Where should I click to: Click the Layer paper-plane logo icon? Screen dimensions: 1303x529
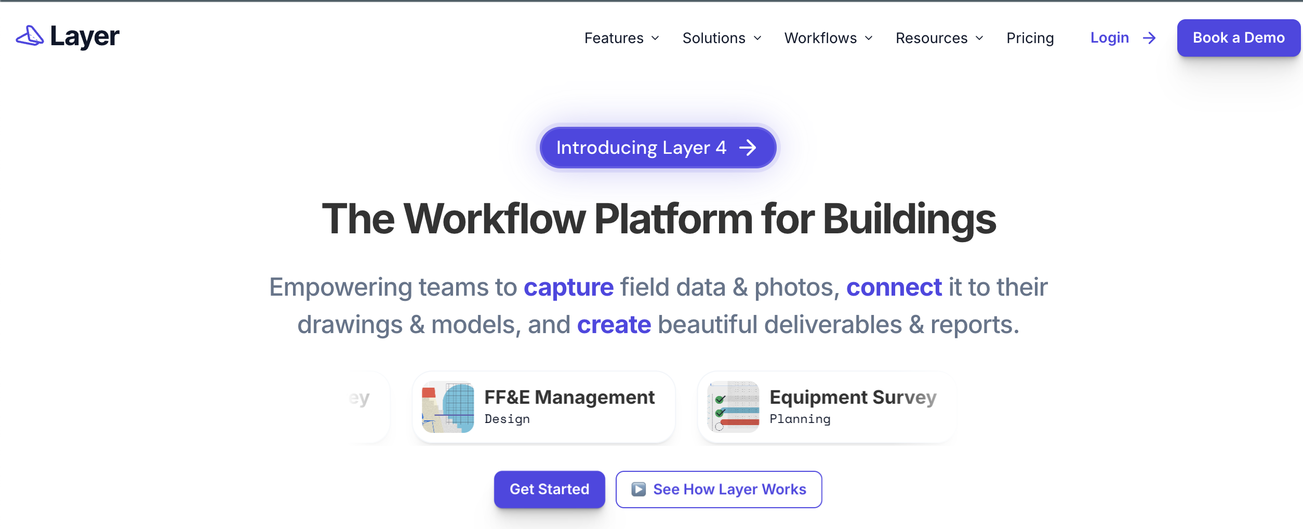(30, 36)
